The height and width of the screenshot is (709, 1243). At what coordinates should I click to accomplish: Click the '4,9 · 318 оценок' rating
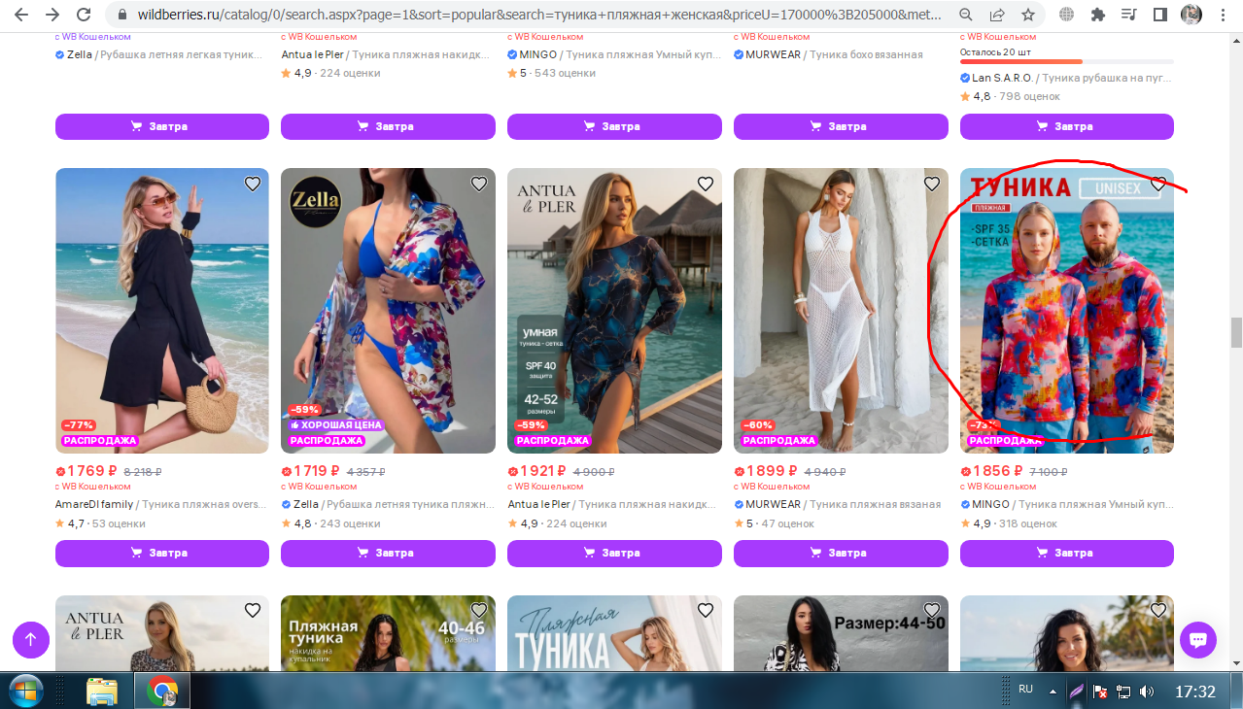(1010, 523)
